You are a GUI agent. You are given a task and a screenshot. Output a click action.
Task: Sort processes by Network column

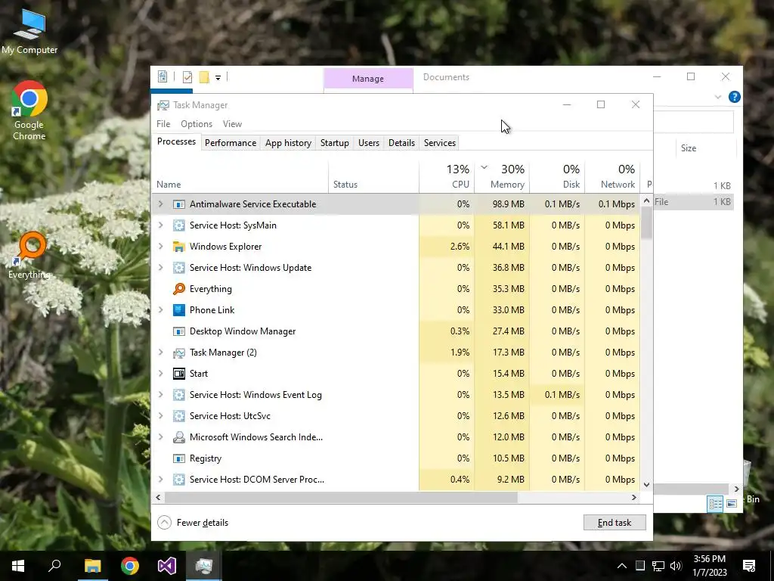point(612,176)
